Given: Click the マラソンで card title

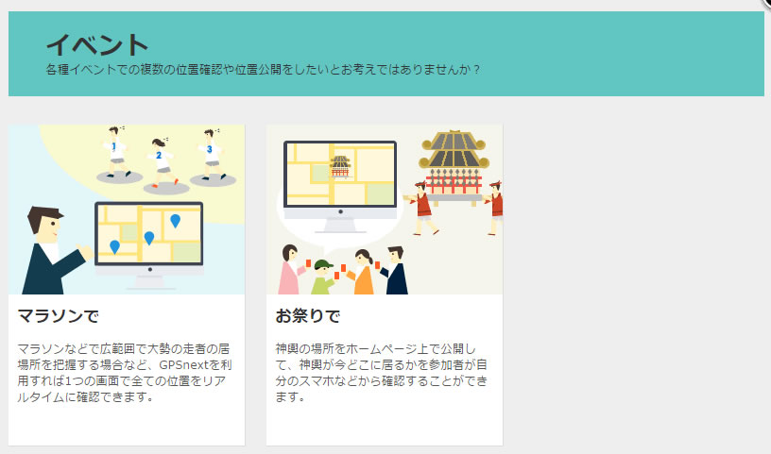Looking at the screenshot, I should click(x=58, y=315).
